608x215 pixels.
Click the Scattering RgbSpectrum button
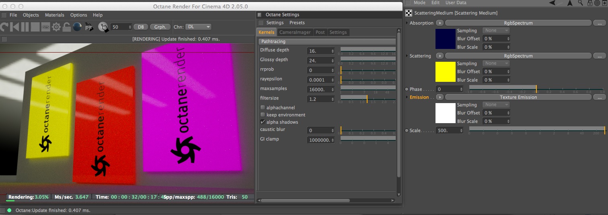pyautogui.click(x=518, y=56)
